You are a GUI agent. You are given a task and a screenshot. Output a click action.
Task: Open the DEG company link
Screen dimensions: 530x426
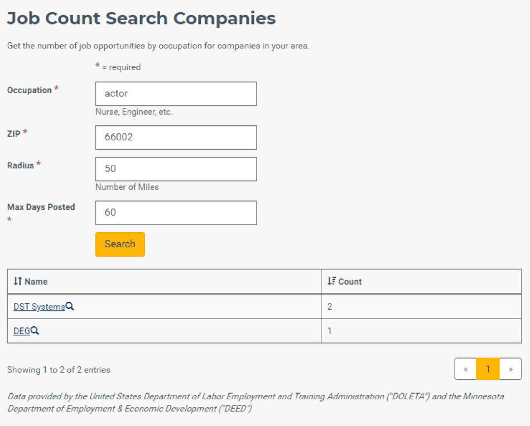pyautogui.click(x=22, y=331)
